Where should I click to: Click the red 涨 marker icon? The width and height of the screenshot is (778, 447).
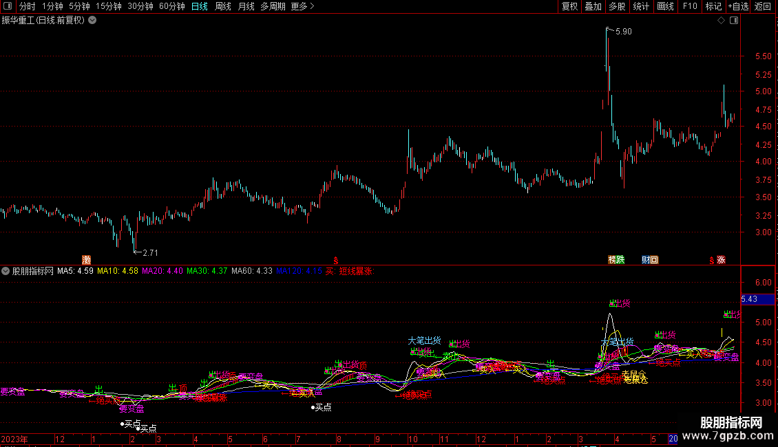pos(721,260)
